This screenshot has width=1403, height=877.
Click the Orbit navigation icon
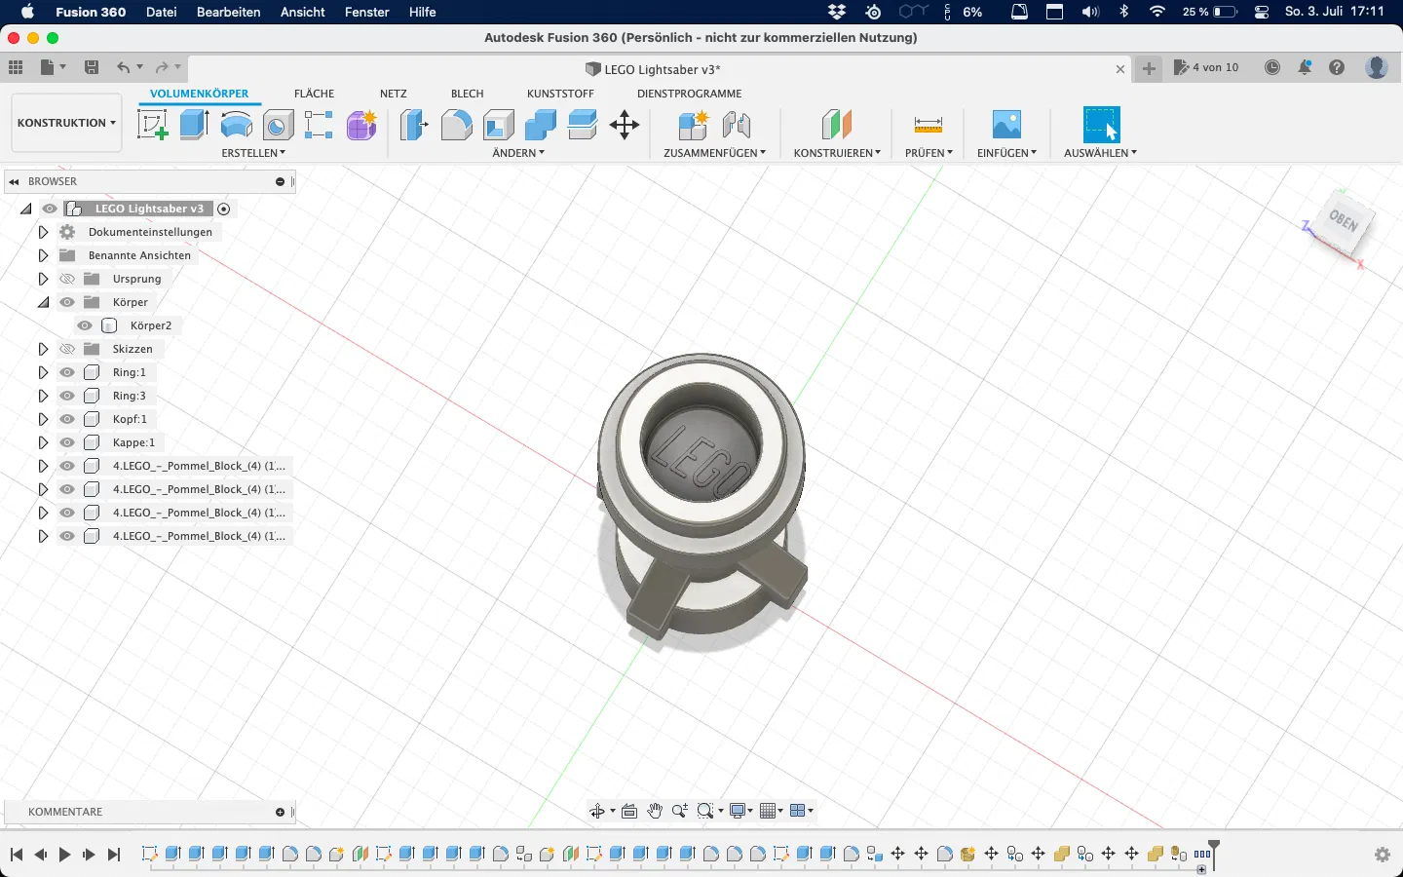(597, 811)
